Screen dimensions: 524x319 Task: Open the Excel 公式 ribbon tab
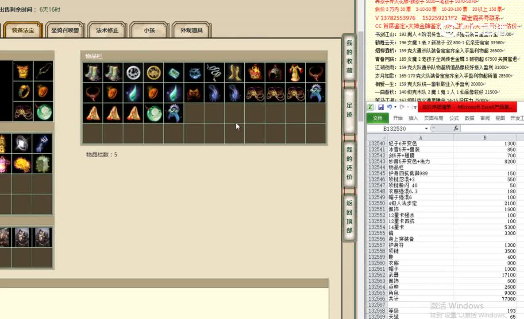click(x=454, y=118)
